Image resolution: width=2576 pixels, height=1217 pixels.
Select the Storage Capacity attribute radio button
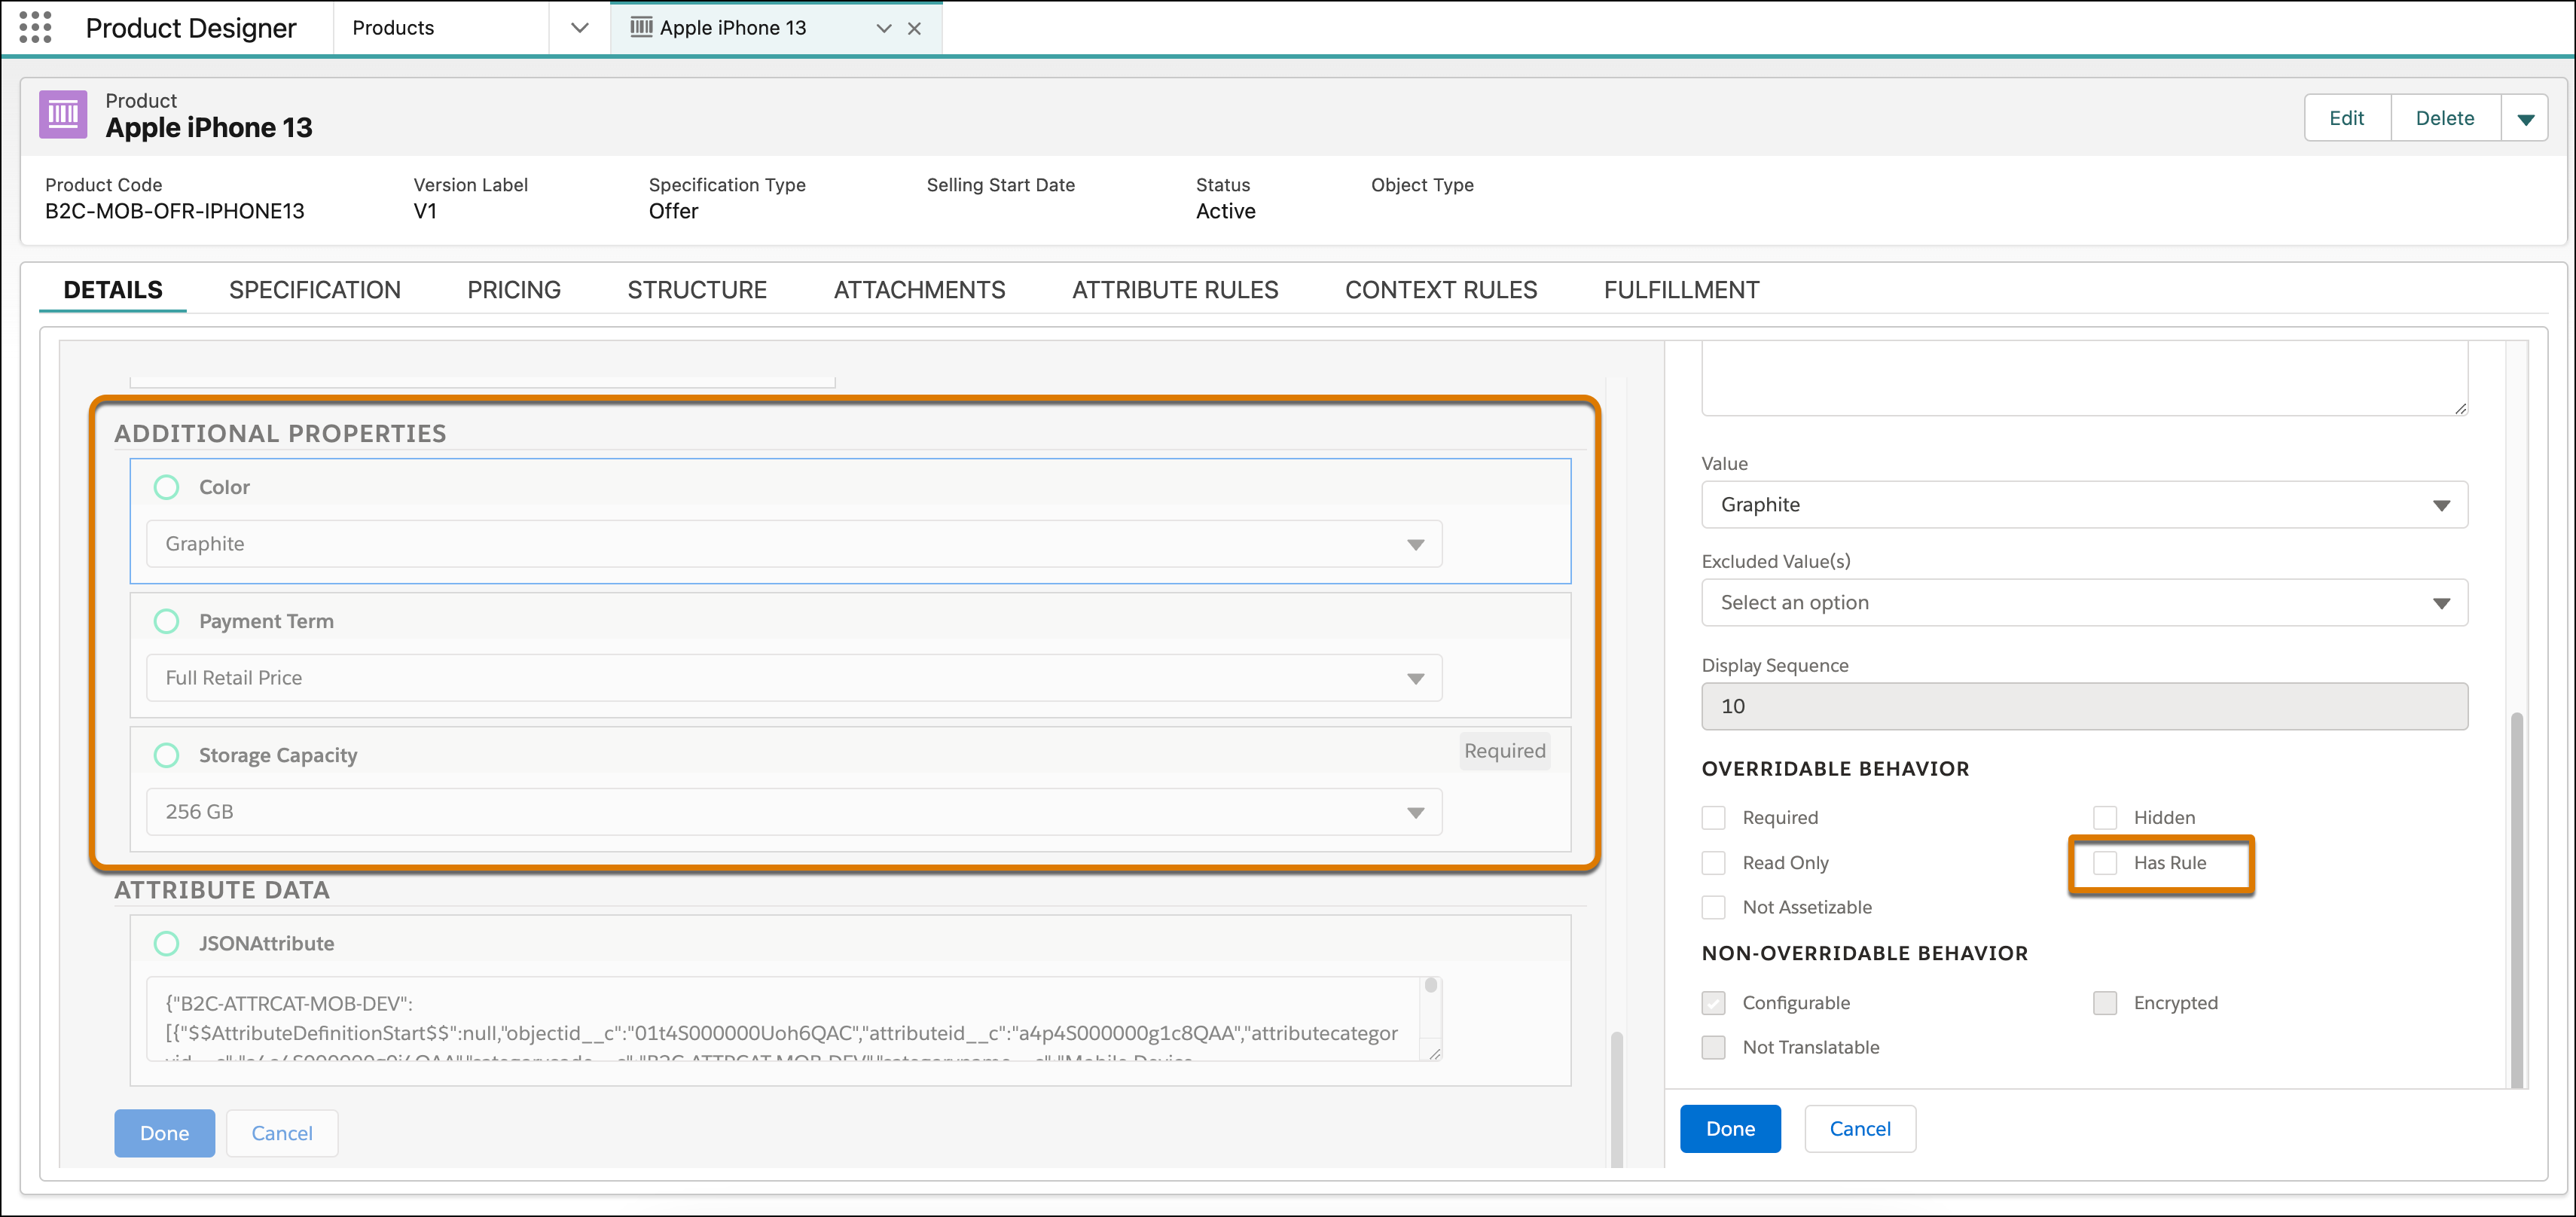pyautogui.click(x=167, y=755)
